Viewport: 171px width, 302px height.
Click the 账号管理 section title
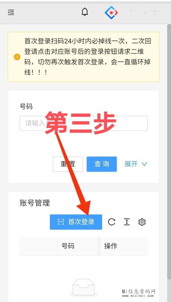tap(35, 203)
